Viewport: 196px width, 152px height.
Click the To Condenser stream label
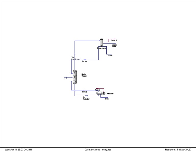tap(76, 58)
